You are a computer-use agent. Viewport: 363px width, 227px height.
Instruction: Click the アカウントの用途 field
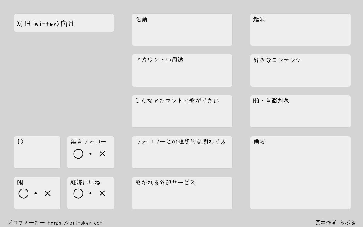point(182,71)
